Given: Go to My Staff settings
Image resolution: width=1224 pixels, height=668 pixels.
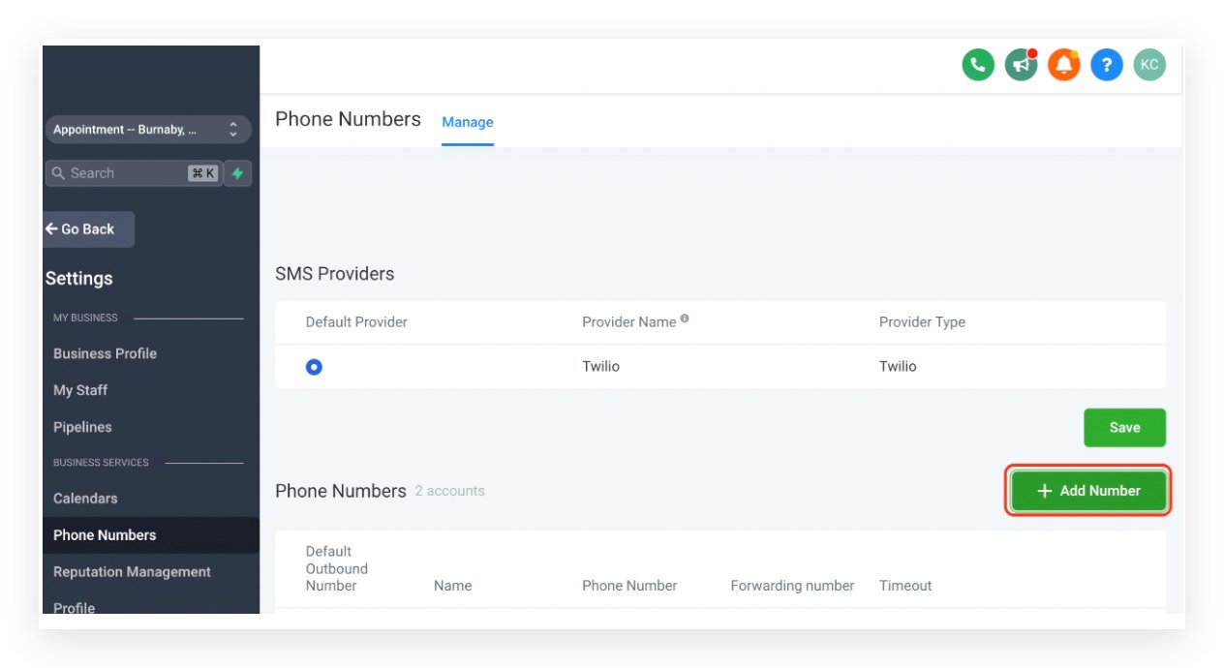Looking at the screenshot, I should [80, 390].
